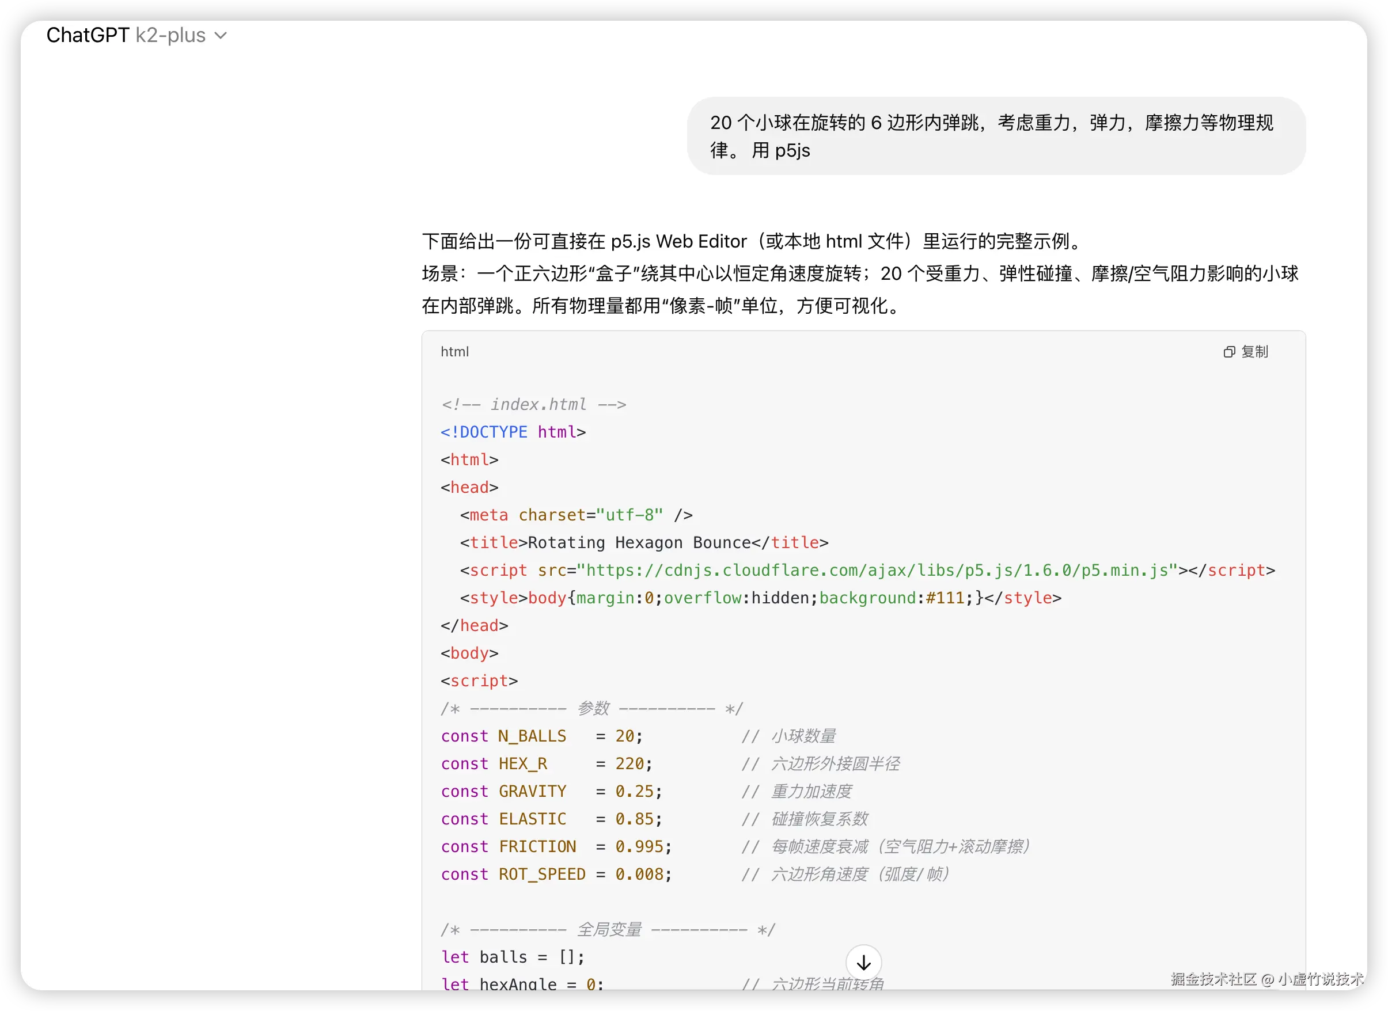Click the let balls declaration line
The width and height of the screenshot is (1388, 1011).
tap(513, 957)
